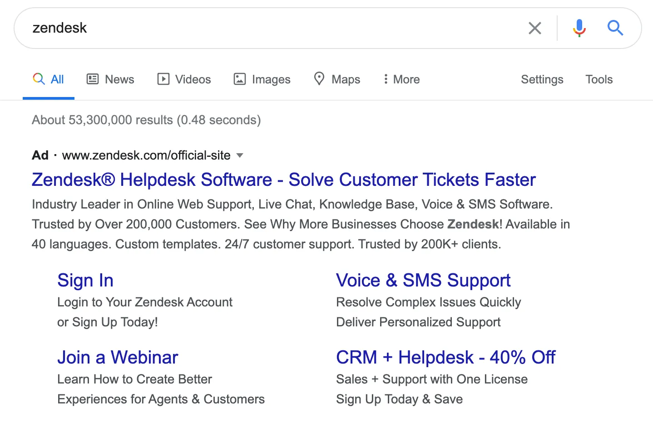Click inside the search input field
Image resolution: width=653 pixels, height=427 pixels.
(272, 28)
